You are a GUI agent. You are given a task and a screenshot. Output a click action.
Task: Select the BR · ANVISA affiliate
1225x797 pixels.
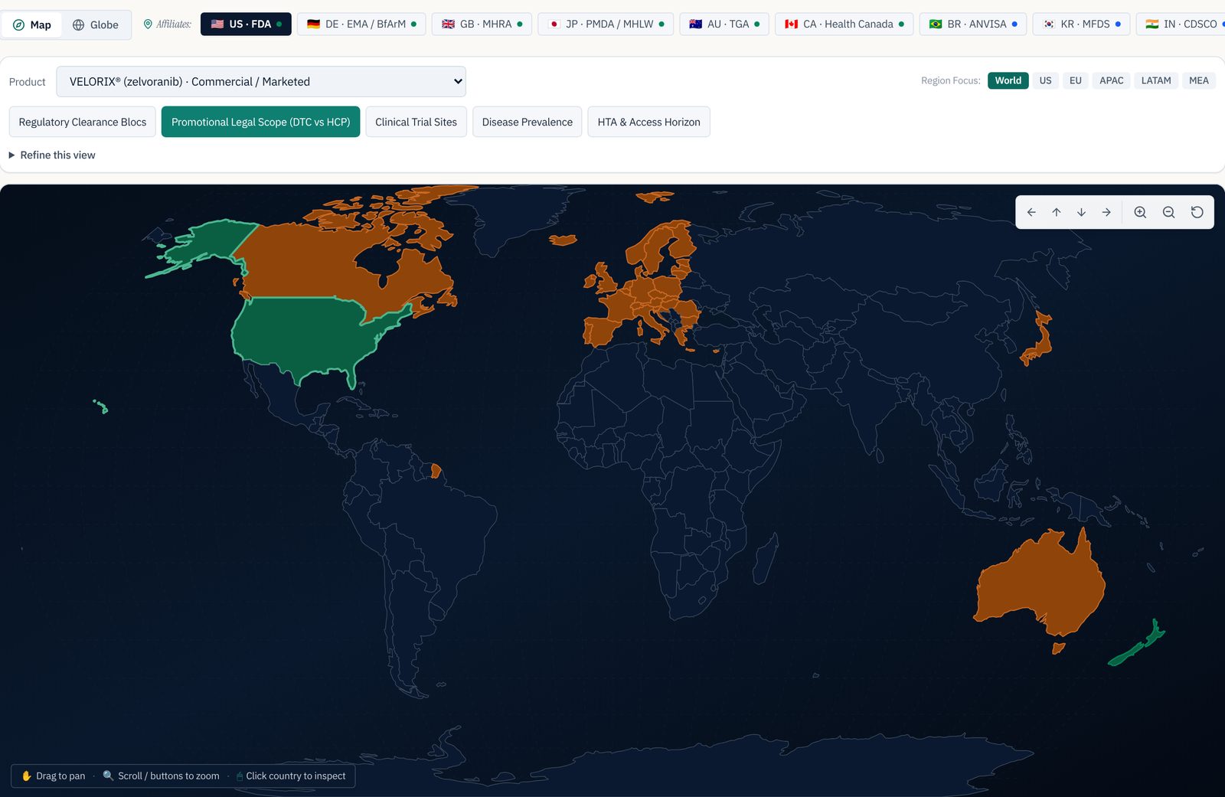[973, 24]
